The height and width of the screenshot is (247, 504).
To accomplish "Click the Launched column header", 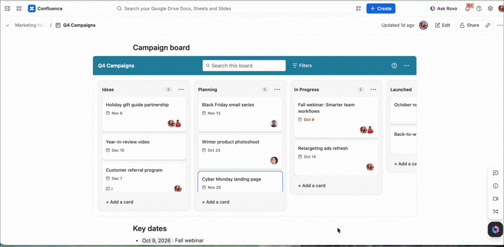I will [x=401, y=90].
